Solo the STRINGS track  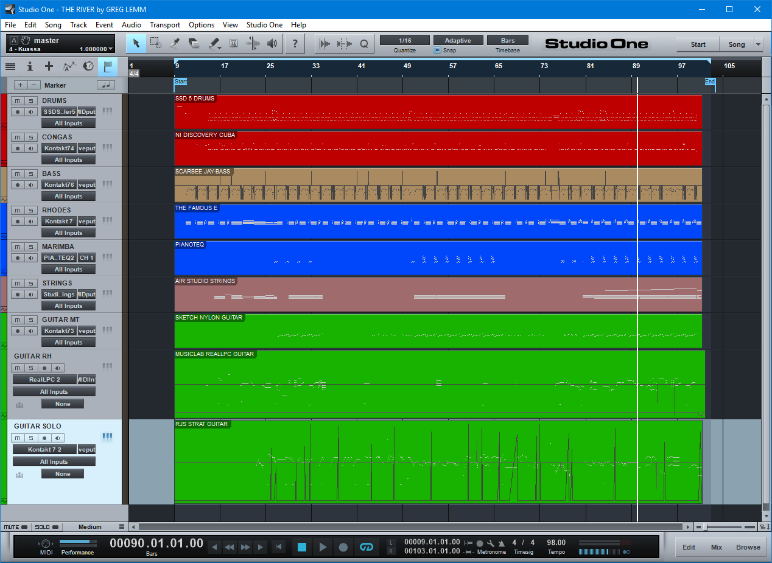(x=30, y=283)
